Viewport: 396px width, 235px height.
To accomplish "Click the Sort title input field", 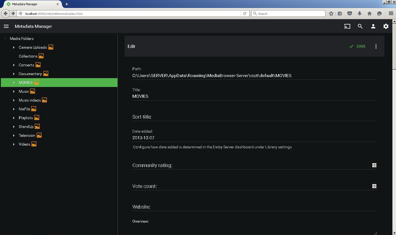I will point(254,117).
